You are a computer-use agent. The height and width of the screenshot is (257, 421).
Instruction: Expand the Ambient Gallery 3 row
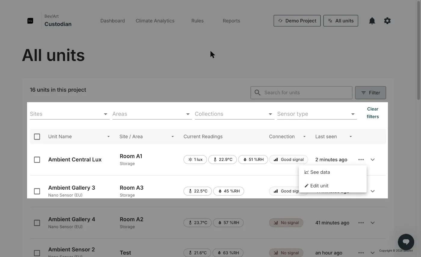coord(373,191)
